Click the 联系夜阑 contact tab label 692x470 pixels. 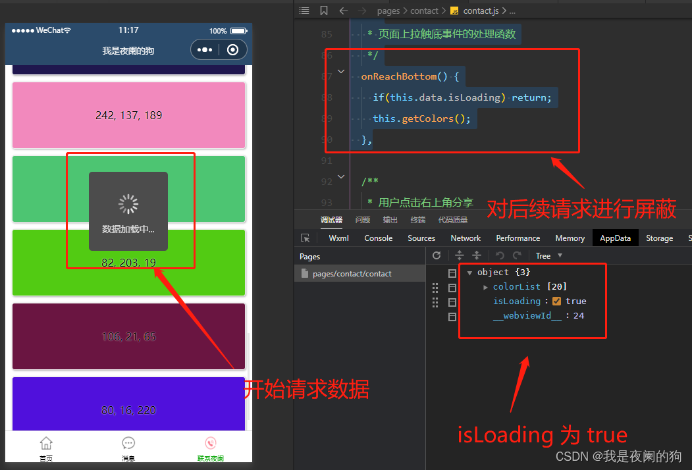(211, 458)
